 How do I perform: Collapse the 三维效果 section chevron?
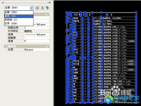tap(47, 47)
